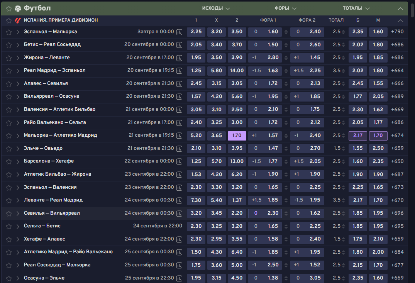This screenshot has width=415, height=283.
Task: Open statistics icon for Бетис – Реал Сосьедад
Action: pos(179,45)
